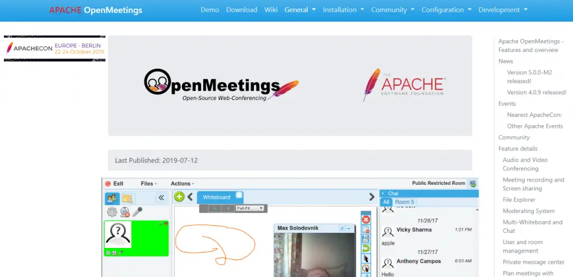Open the Files folder tab icon in sidebar
Image resolution: width=573 pixels, height=277 pixels.
click(x=128, y=198)
